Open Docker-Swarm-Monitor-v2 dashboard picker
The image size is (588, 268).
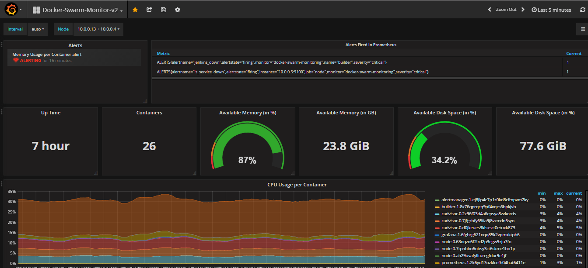click(x=78, y=10)
